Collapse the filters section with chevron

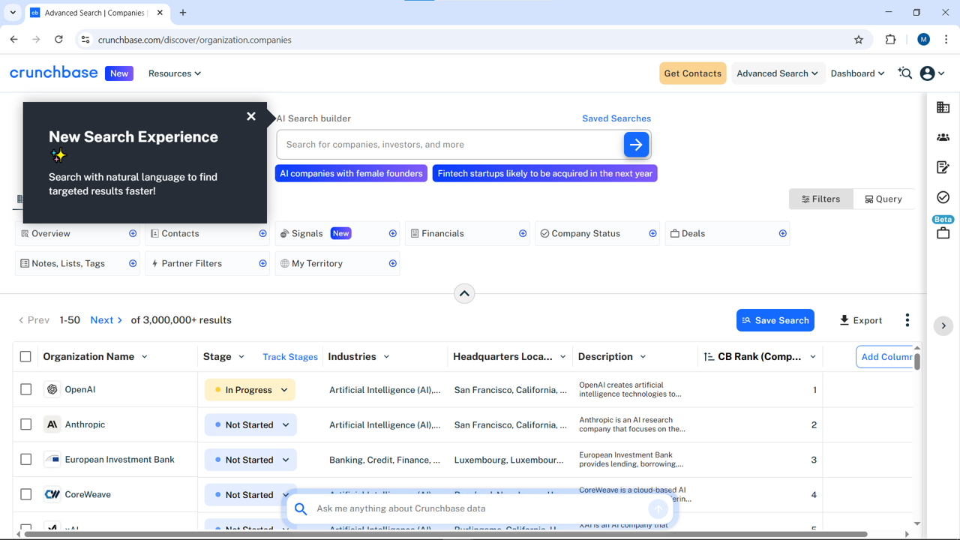click(464, 294)
